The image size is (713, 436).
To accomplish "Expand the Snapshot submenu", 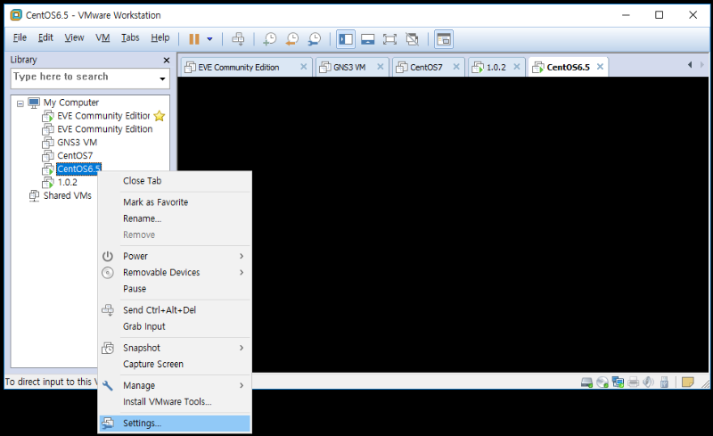I will tap(175, 348).
